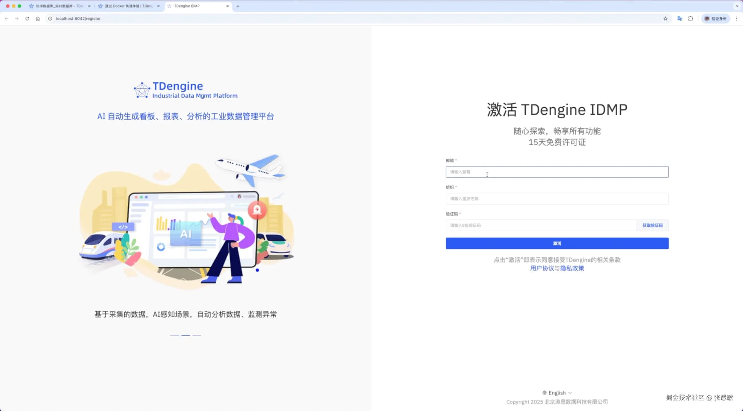Open the Chrome three-dot menu
The image size is (743, 411).
pyautogui.click(x=736, y=19)
